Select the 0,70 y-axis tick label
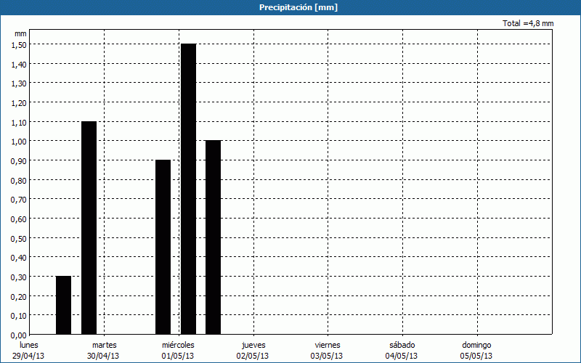 tap(20, 199)
